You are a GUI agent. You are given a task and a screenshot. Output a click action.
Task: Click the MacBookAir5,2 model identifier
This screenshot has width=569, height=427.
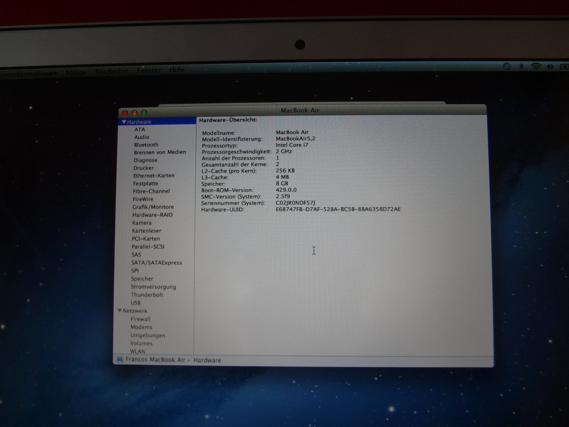pyautogui.click(x=296, y=139)
